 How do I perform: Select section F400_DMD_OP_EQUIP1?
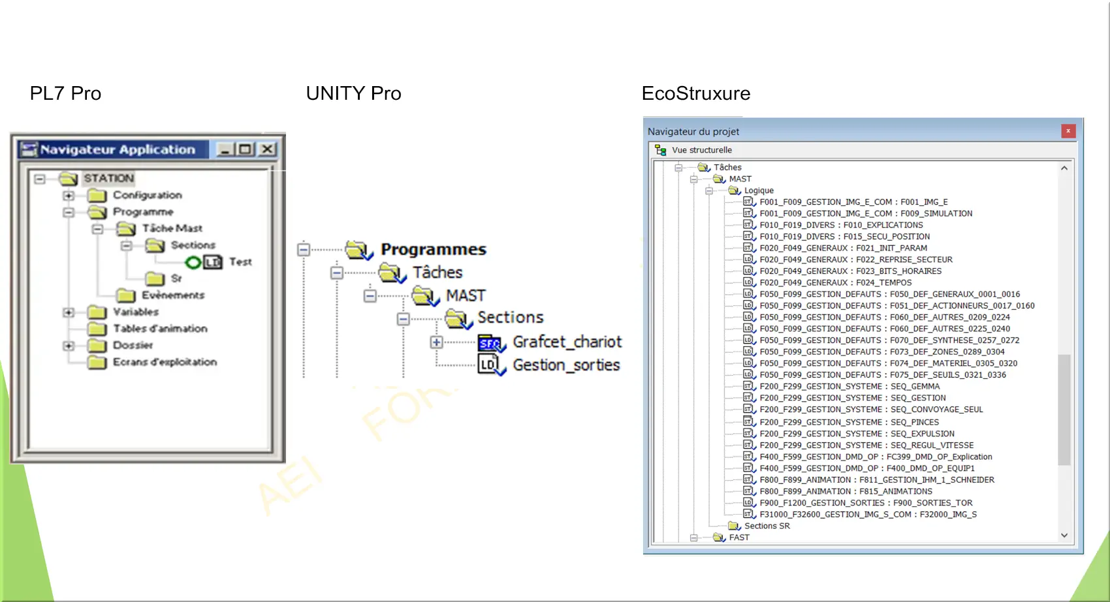(866, 468)
